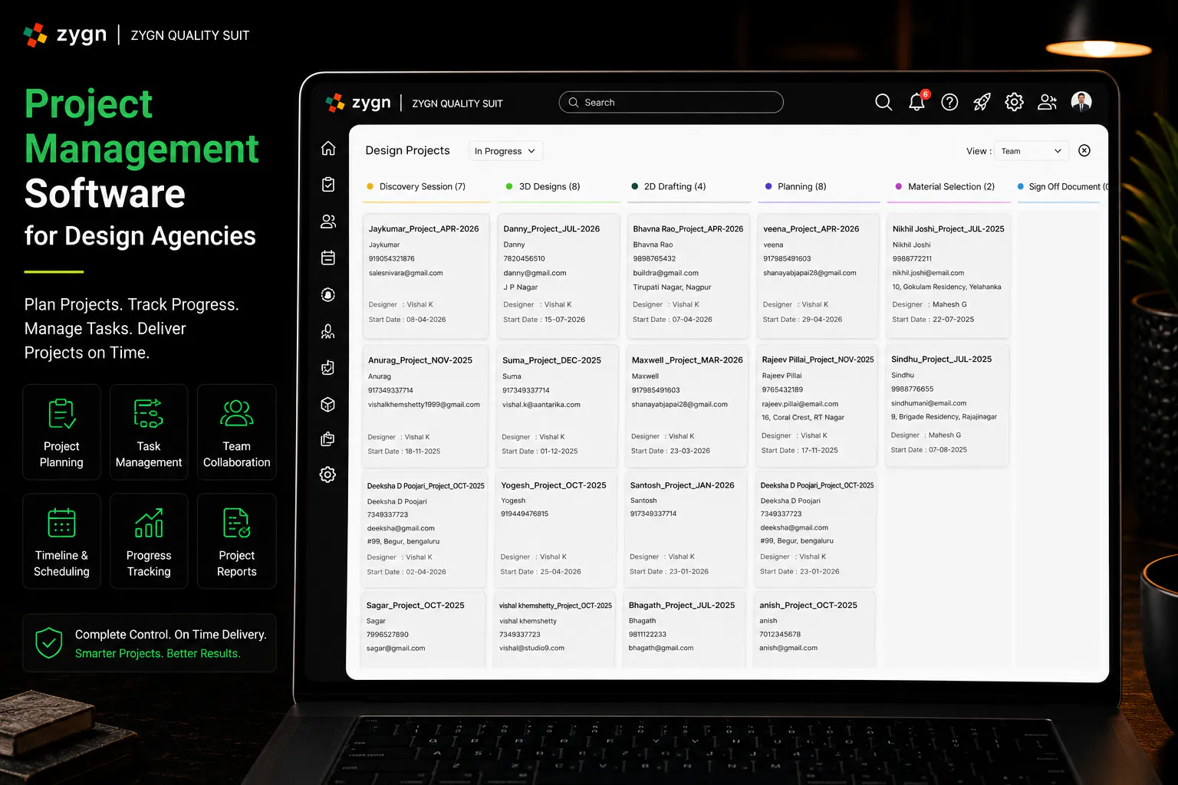The height and width of the screenshot is (785, 1178).
Task: Click the purple Material Selection status dot
Action: coord(898,186)
